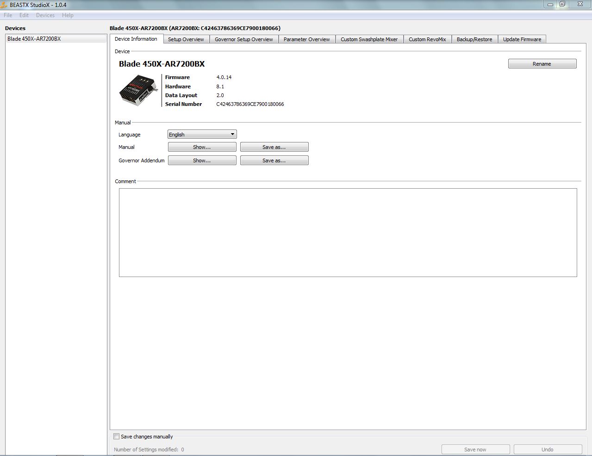The image size is (592, 456).
Task: Show the Governor Addendum
Action: pos(202,160)
